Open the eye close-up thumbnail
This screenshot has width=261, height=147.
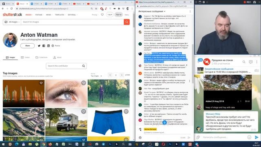66,94
